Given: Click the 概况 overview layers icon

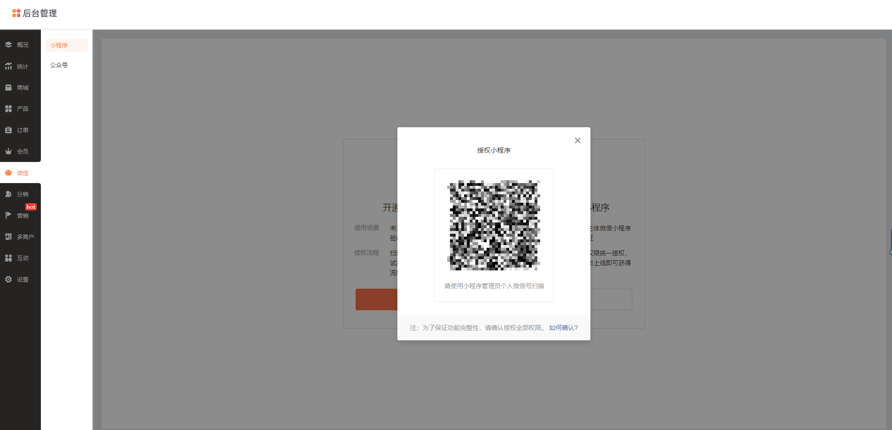Looking at the screenshot, I should coord(8,45).
